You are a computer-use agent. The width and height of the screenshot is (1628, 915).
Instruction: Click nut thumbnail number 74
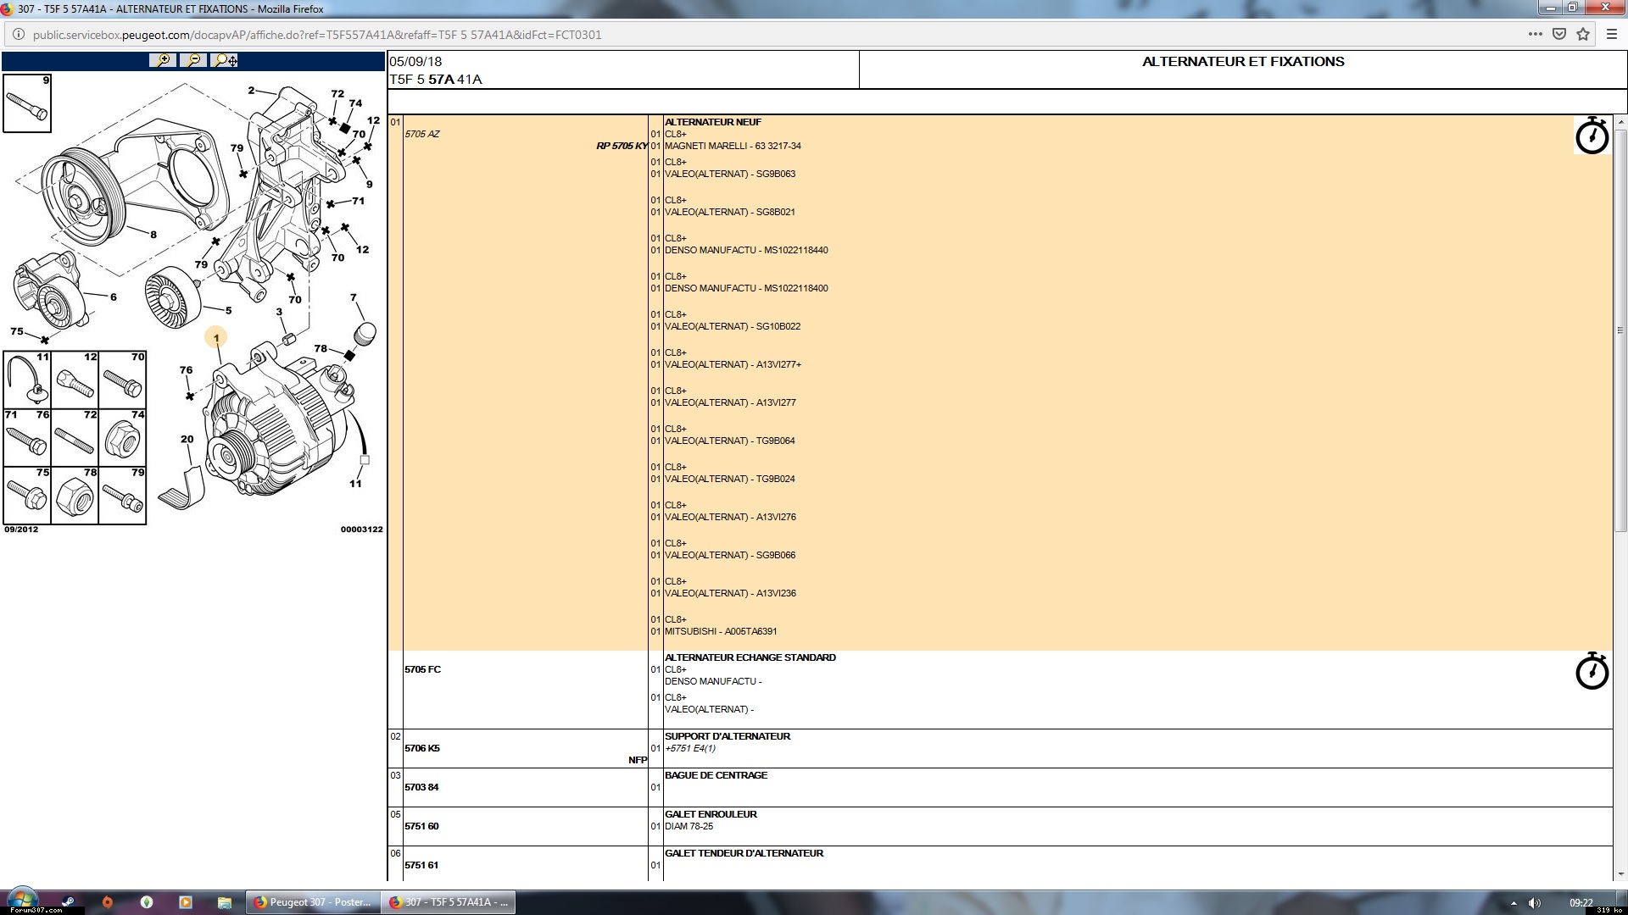tap(123, 438)
